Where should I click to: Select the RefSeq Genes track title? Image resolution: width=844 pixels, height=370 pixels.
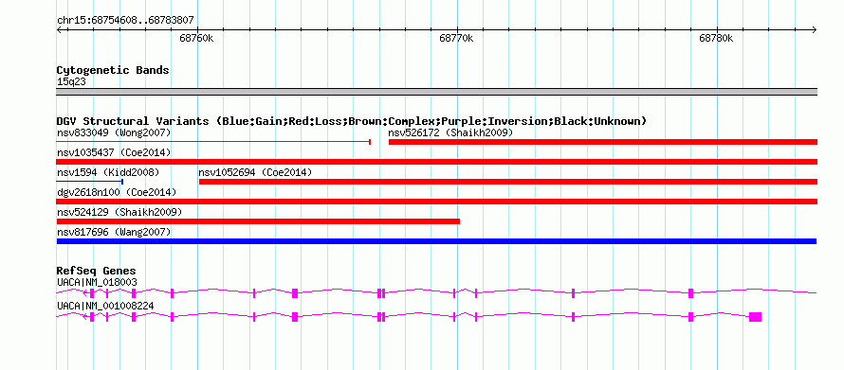point(97,272)
